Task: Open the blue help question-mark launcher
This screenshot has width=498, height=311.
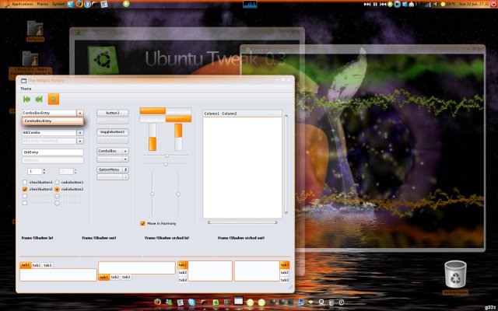Action: pyautogui.click(x=87, y=4)
